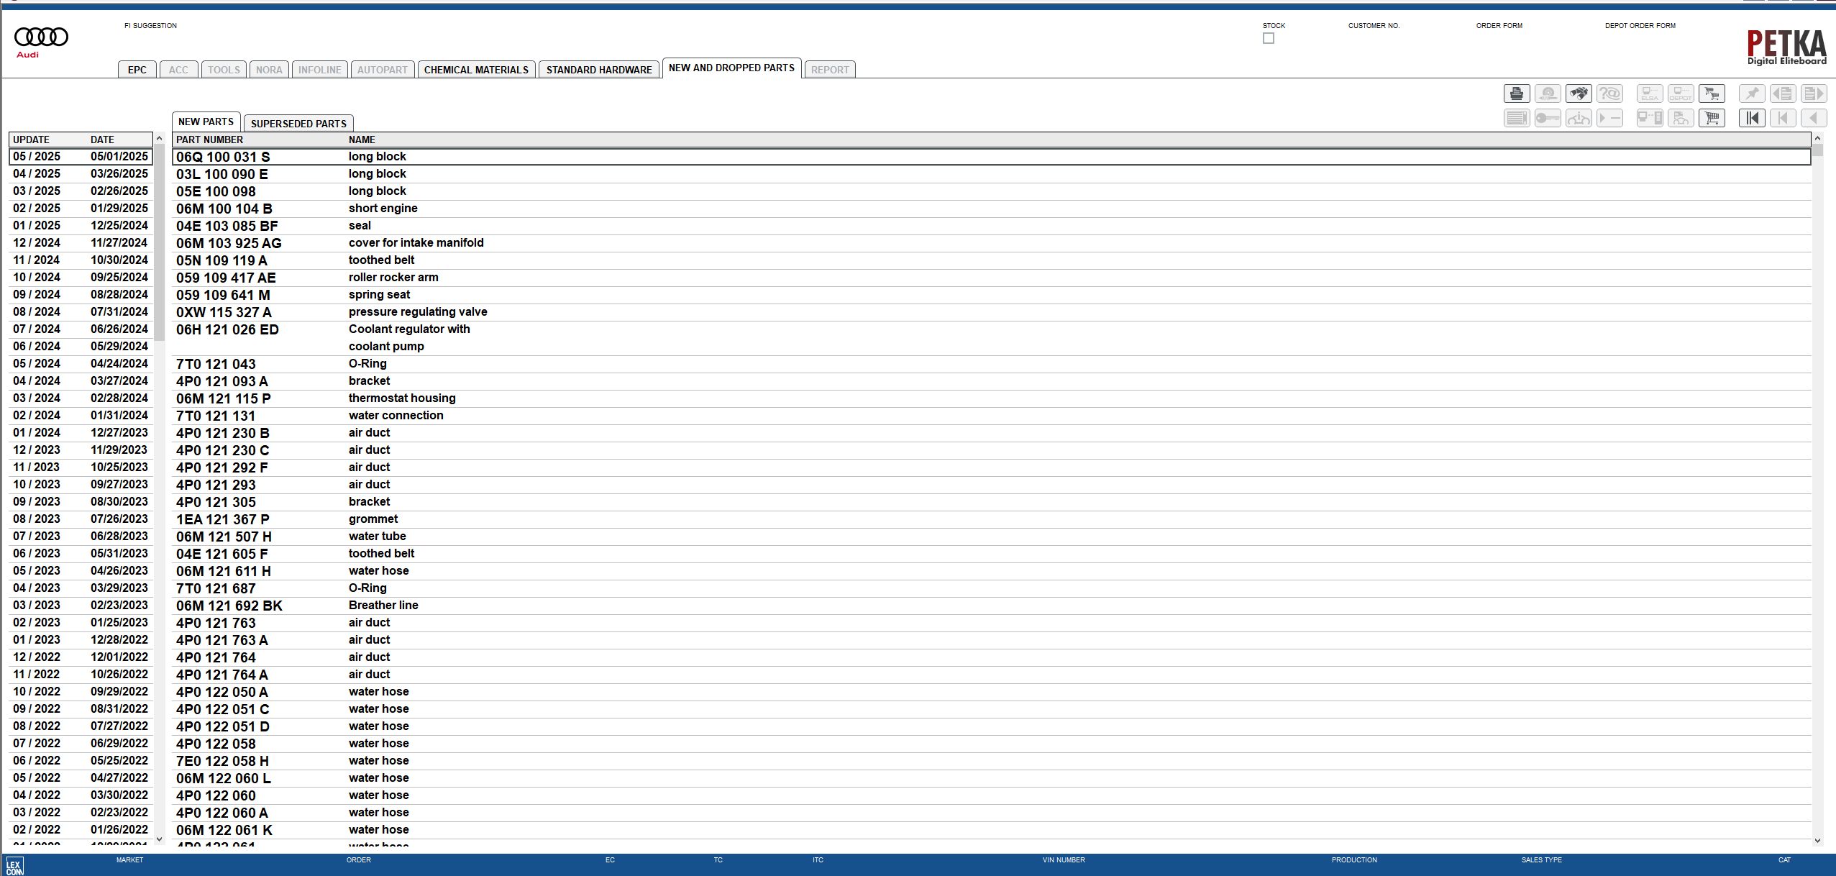Viewport: 1836px width, 876px height.
Task: Click the claw info icon in the lower toolbar
Action: coord(1579,117)
